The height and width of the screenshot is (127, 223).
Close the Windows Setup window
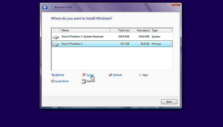click(176, 4)
